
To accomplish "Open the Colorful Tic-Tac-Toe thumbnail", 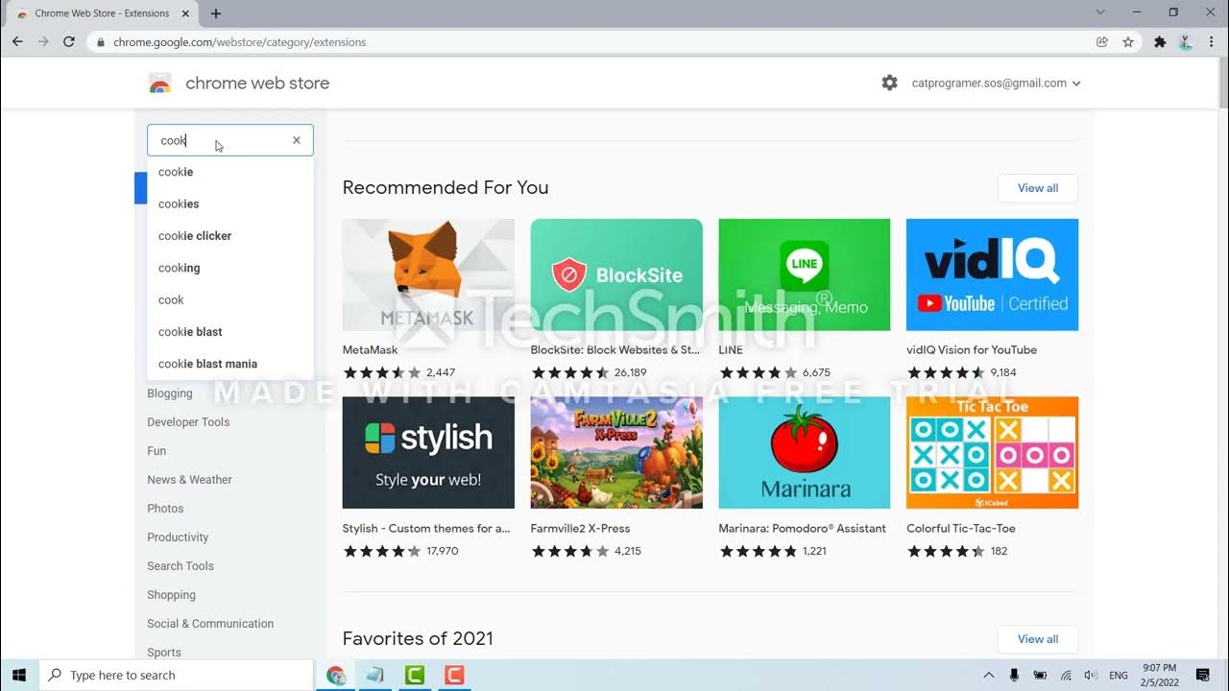I will click(992, 453).
